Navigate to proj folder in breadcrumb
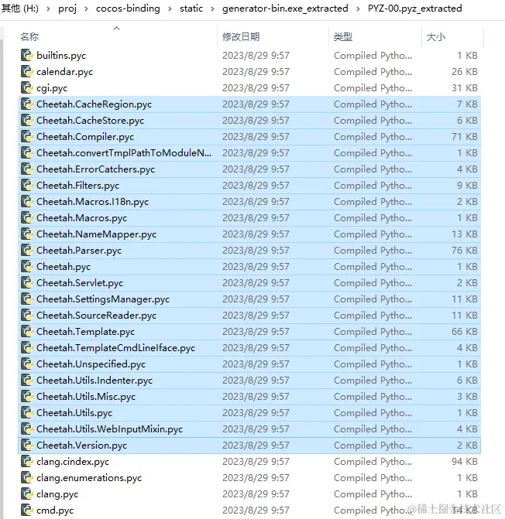Image resolution: width=505 pixels, height=519 pixels. (x=67, y=9)
